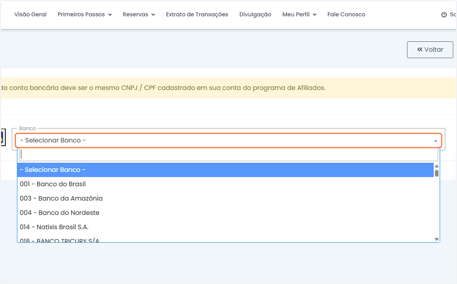This screenshot has height=284, width=457.
Task: Click the bank list scrollbar thumb
Action: (437, 173)
